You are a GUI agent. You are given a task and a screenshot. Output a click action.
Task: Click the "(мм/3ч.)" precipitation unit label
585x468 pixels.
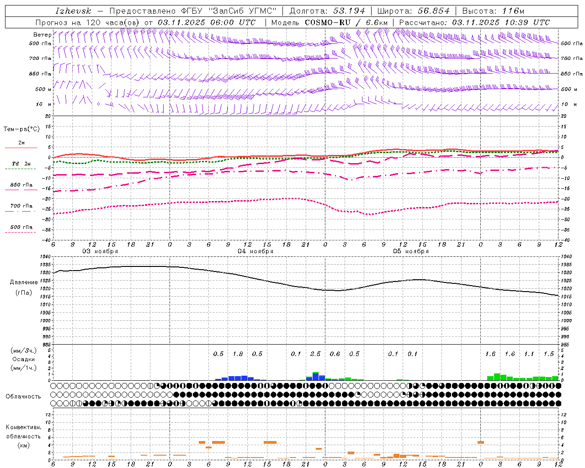tap(24, 351)
